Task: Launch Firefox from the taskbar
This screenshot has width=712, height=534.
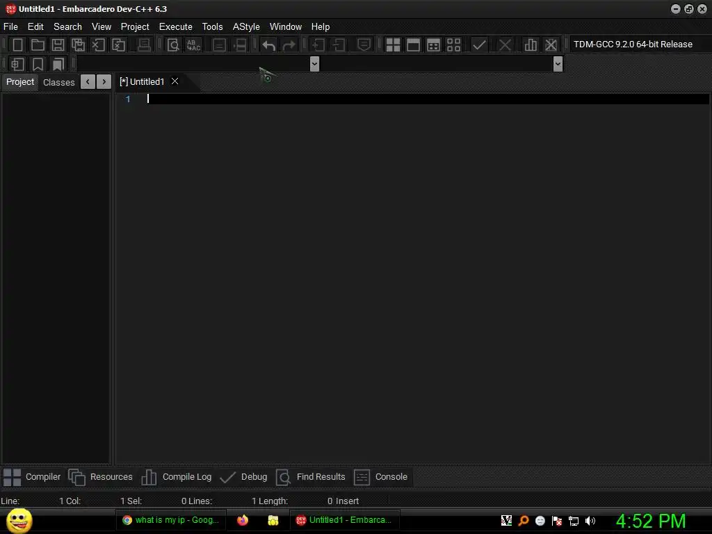Action: 243,520
